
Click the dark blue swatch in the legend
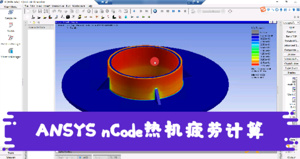click(255, 37)
